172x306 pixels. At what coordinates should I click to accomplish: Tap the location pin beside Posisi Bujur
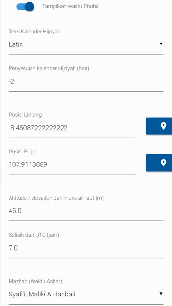tap(159, 163)
